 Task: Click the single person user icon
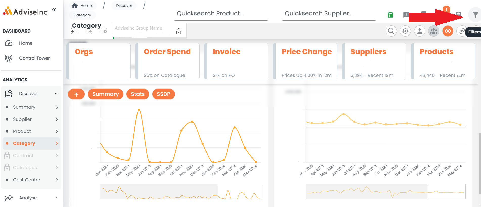[x=420, y=31]
